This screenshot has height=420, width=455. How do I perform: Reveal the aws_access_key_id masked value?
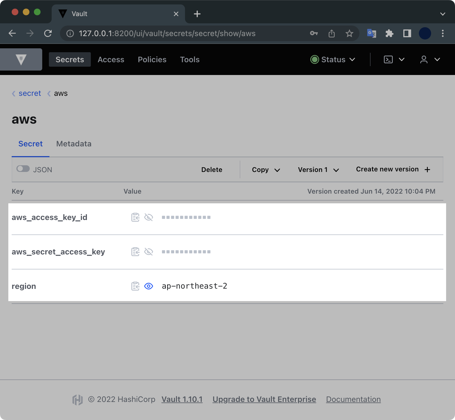pyautogui.click(x=149, y=217)
